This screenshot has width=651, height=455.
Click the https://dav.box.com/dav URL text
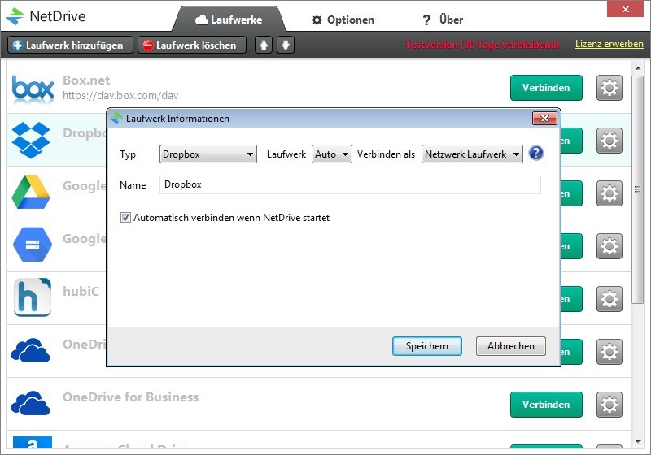[x=120, y=95]
